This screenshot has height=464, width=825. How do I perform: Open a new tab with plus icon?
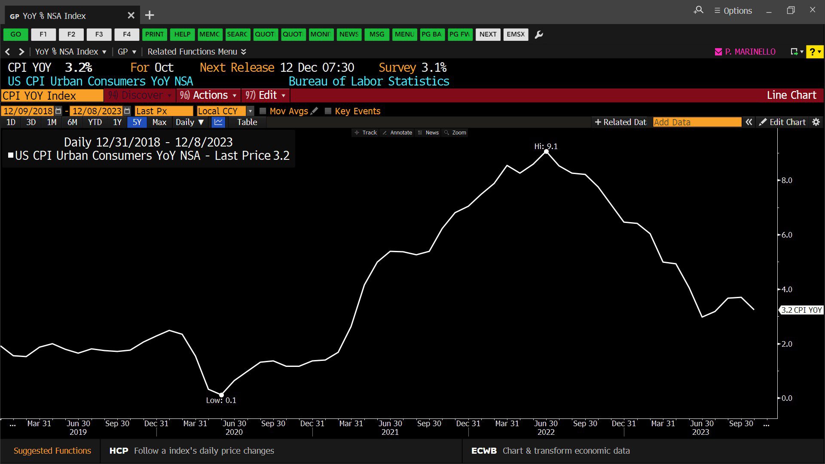point(150,15)
